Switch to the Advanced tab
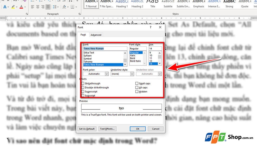 (x=96, y=35)
